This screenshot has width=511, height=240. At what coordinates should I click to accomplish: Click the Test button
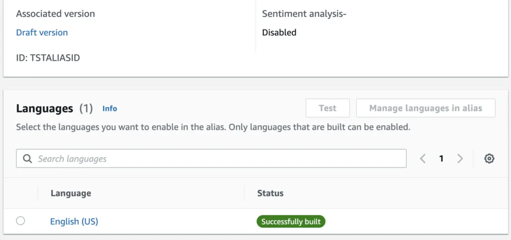(327, 108)
